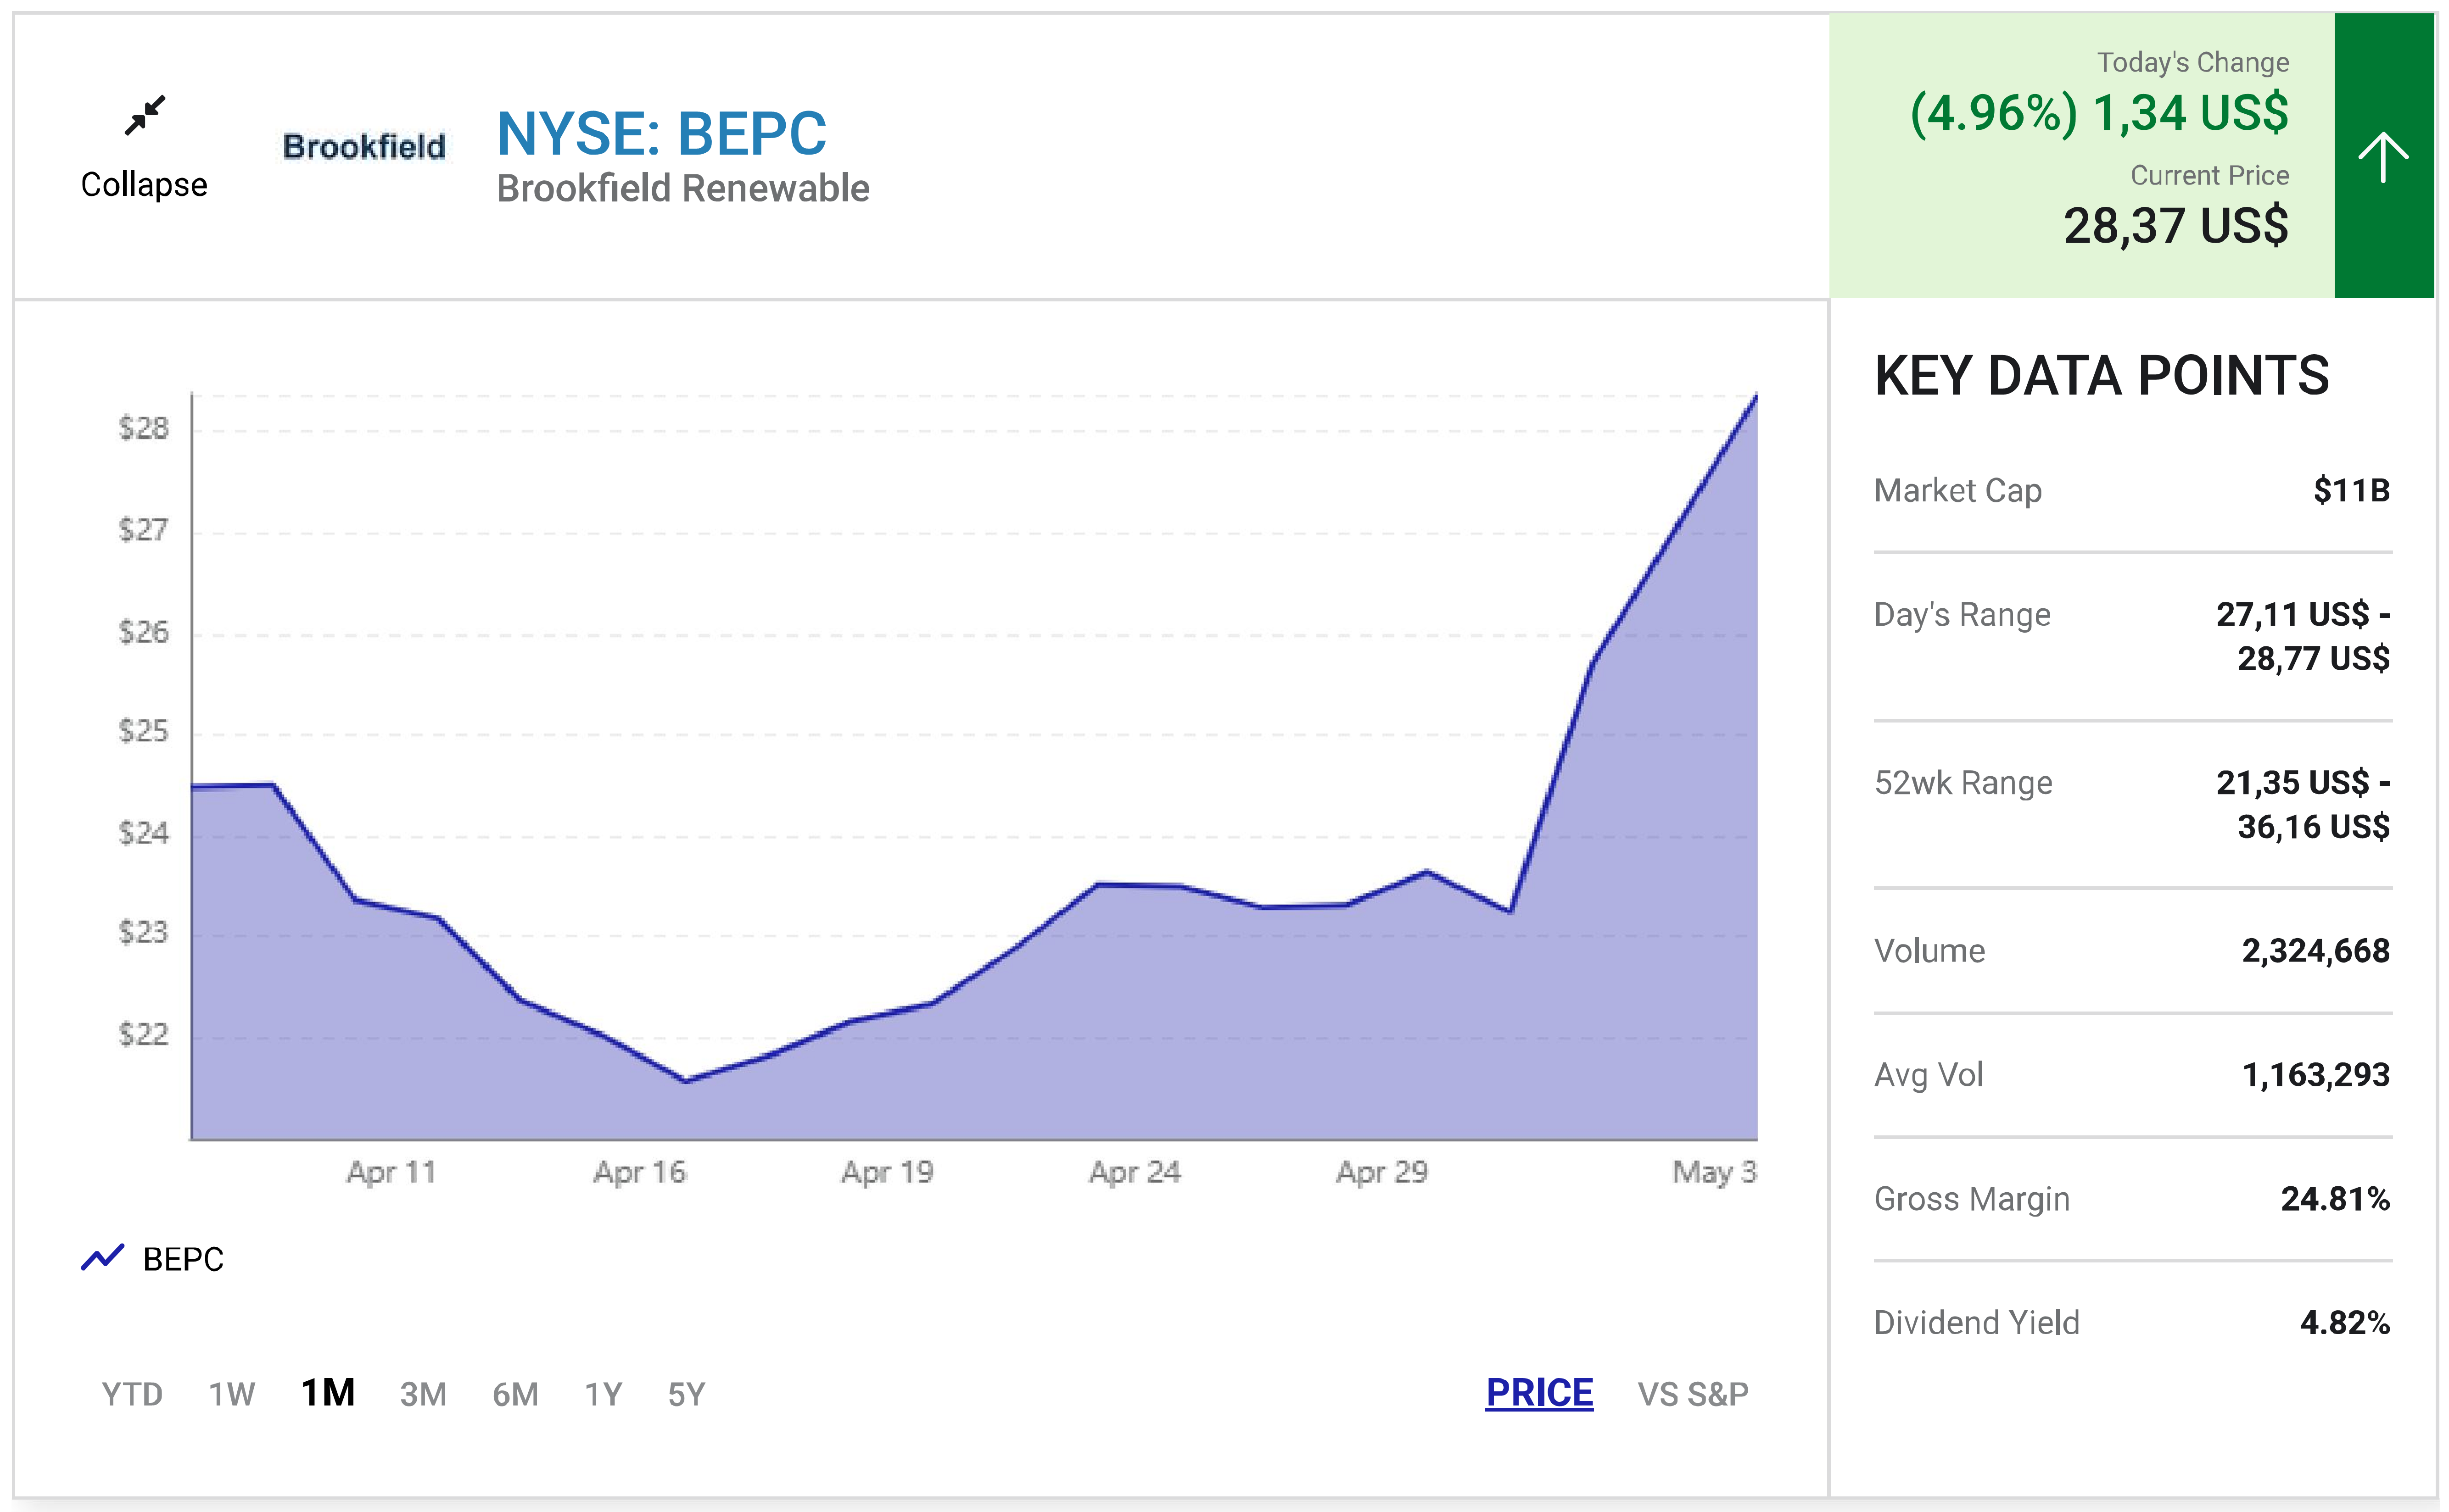
Task: Select the 6M time range
Action: 515,1393
